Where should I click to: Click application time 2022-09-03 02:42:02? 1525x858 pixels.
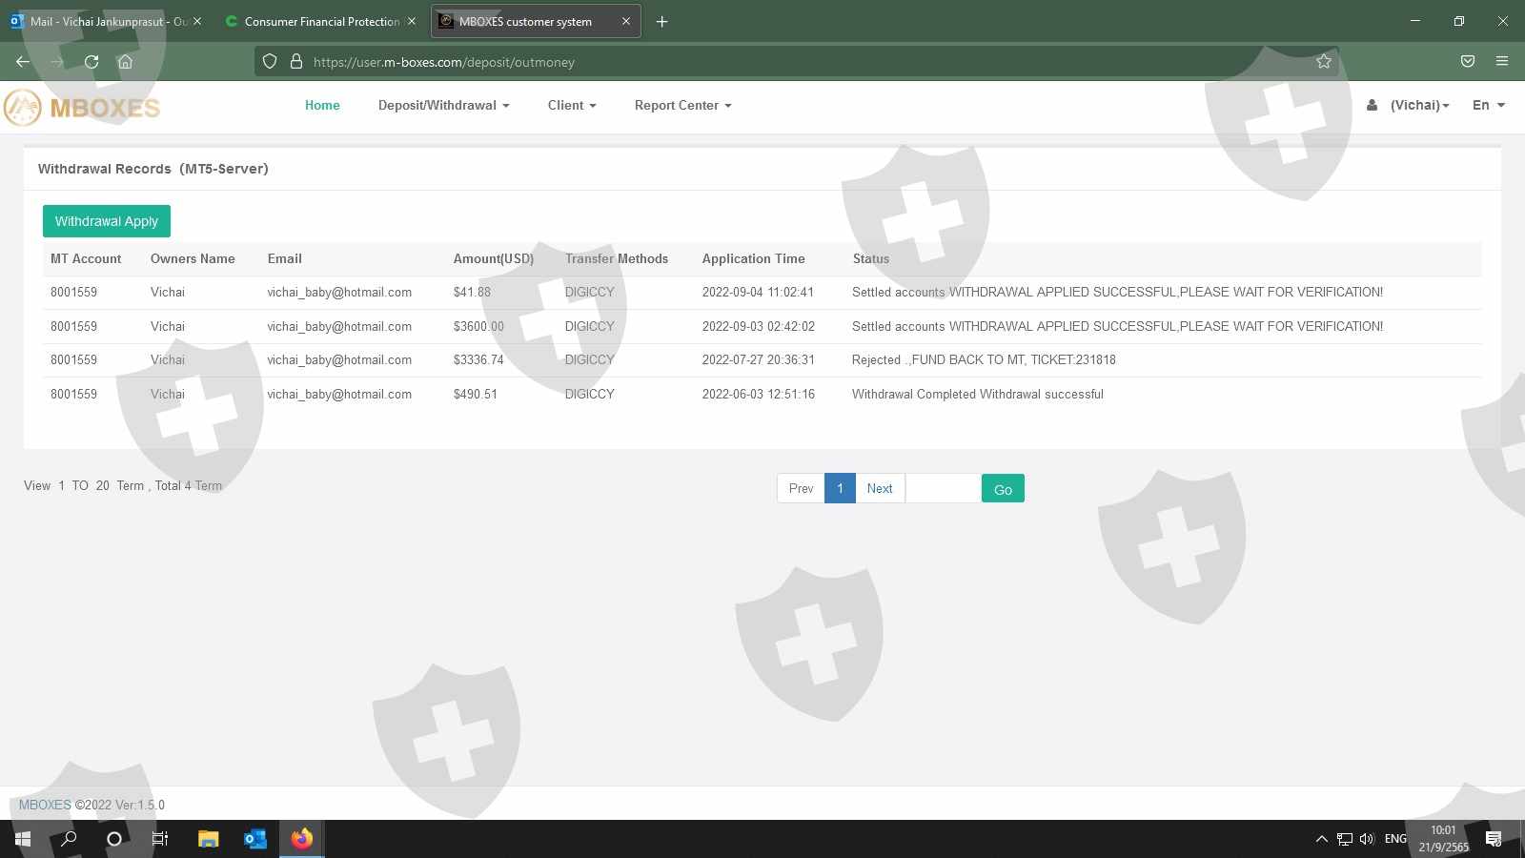(759, 326)
